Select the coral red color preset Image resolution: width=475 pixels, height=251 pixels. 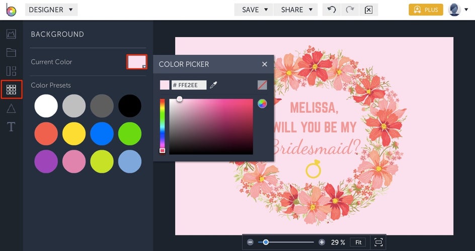click(x=46, y=134)
